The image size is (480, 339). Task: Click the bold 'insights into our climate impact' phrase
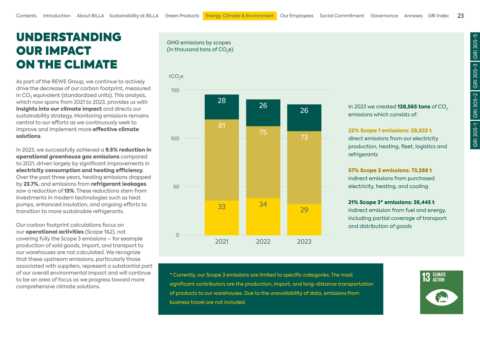pos(59,109)
